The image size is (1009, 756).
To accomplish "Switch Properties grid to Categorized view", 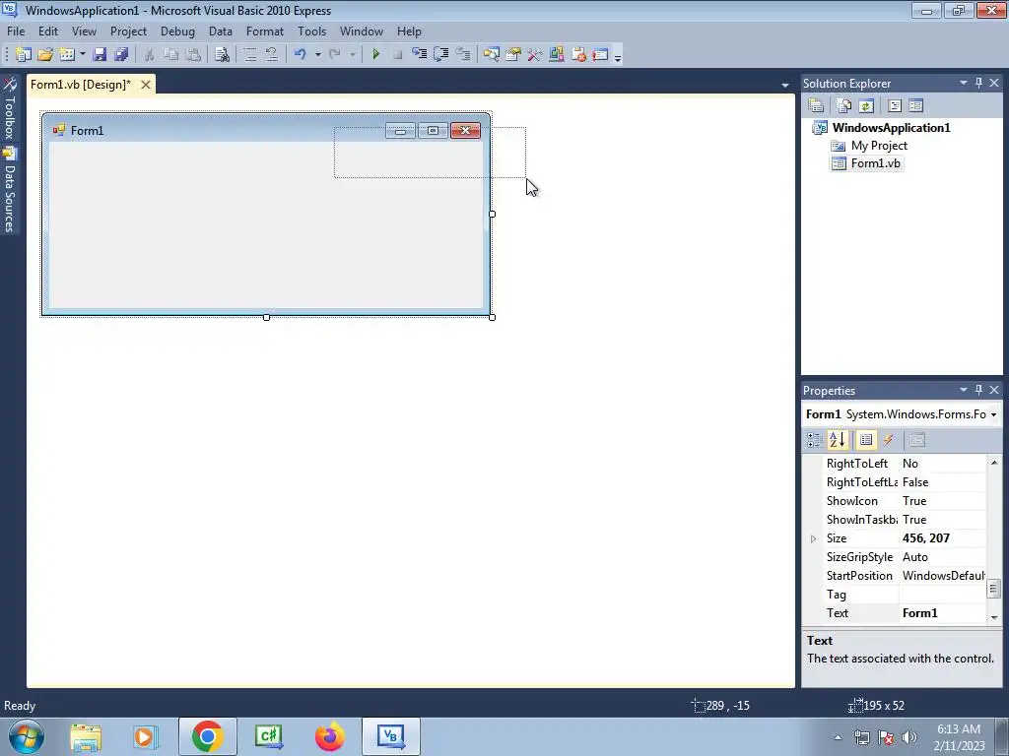I will [x=815, y=440].
